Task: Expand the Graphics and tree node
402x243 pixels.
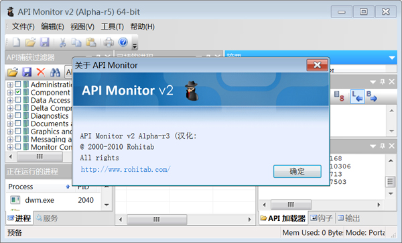Action: coord(10,132)
